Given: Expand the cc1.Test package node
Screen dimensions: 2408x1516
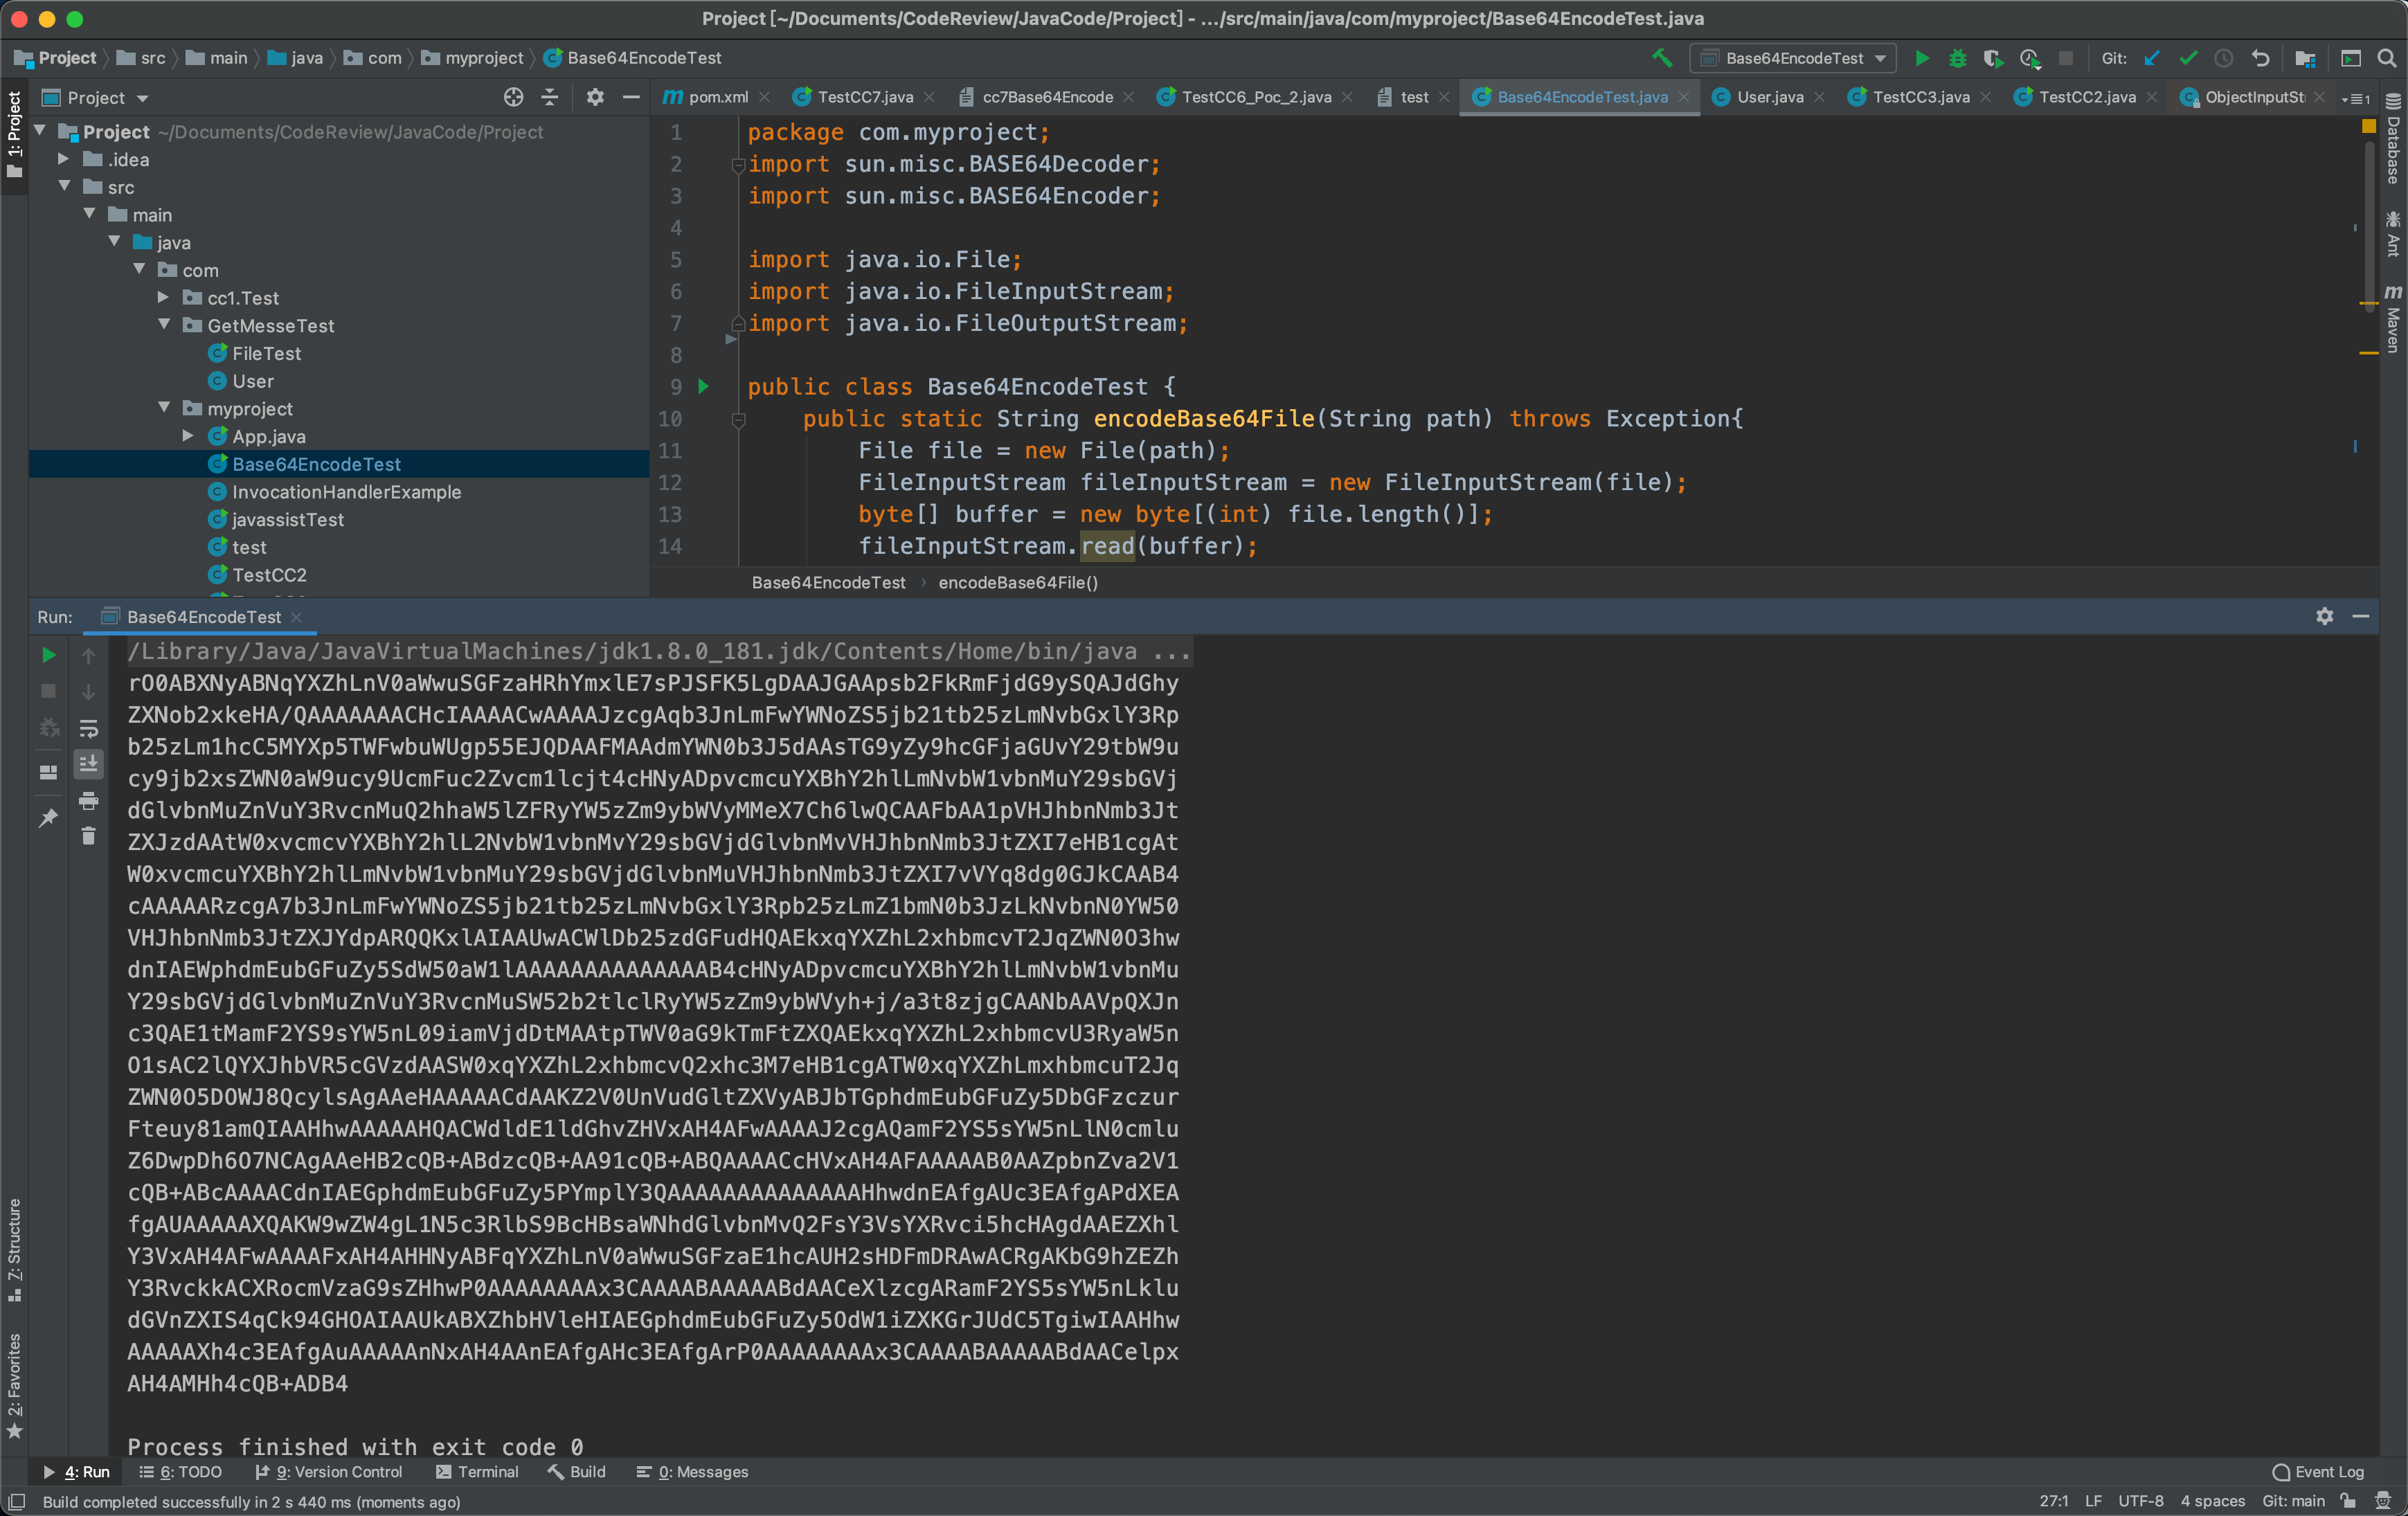Looking at the screenshot, I should click(163, 298).
